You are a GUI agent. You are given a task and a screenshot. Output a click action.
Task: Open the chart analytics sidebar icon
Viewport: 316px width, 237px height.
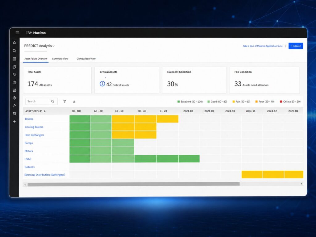point(14,90)
